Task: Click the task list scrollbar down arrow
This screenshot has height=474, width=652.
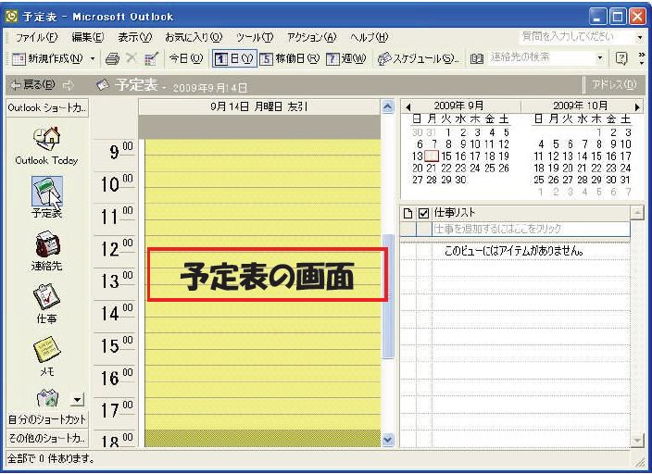Action: [x=637, y=440]
